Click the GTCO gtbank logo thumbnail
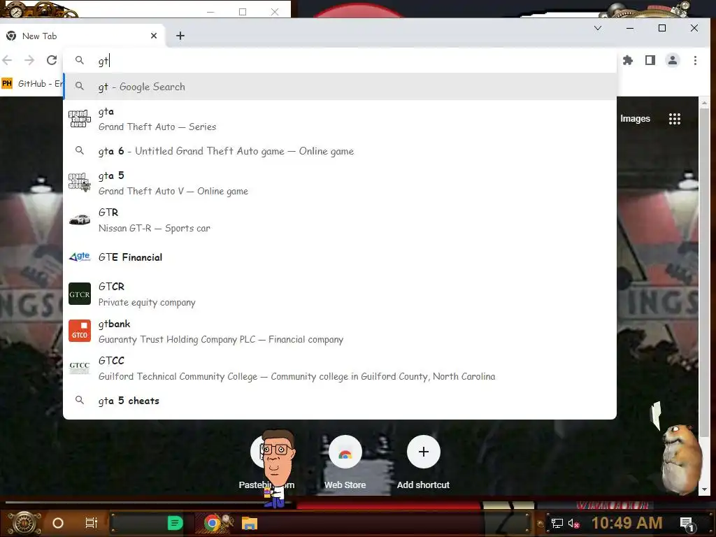716x537 pixels. coord(80,331)
